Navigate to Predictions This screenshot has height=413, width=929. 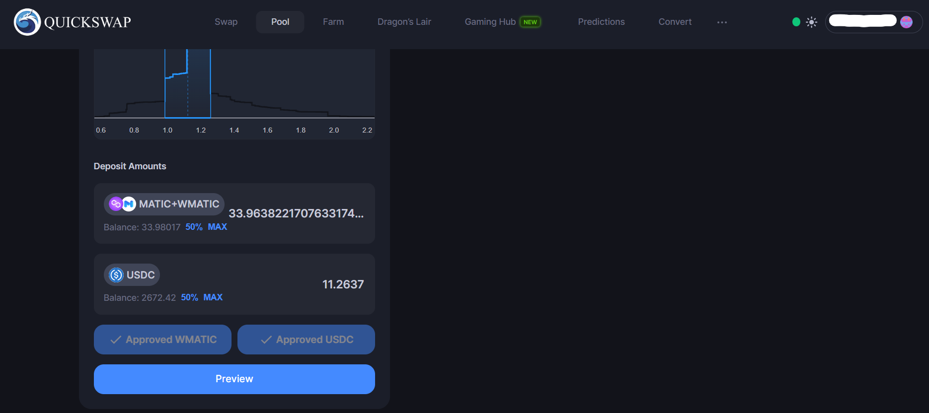[x=601, y=22]
